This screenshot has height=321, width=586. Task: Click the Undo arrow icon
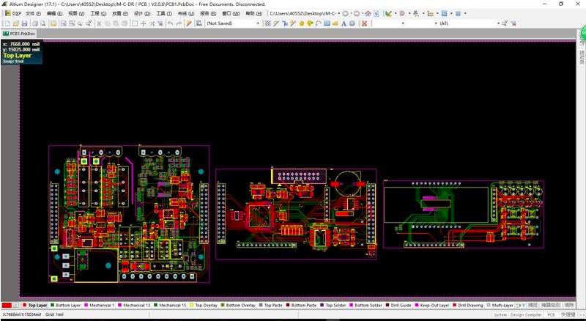click(x=170, y=23)
